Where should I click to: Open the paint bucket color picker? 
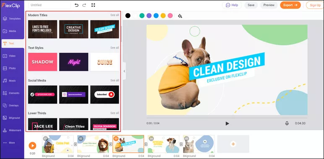pos(180,16)
